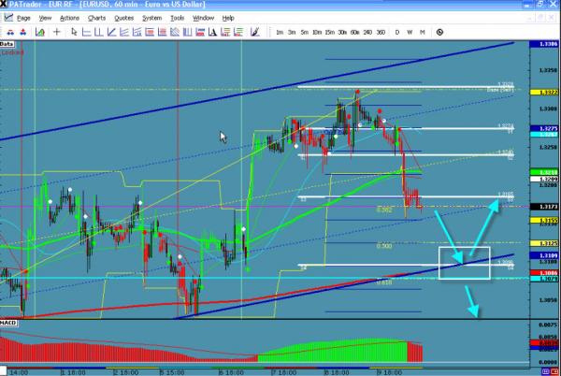Click the chart icon left of Page menu

[8, 18]
